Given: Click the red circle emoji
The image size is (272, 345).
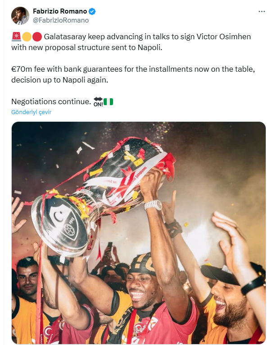Looking at the screenshot, I should click(x=37, y=37).
